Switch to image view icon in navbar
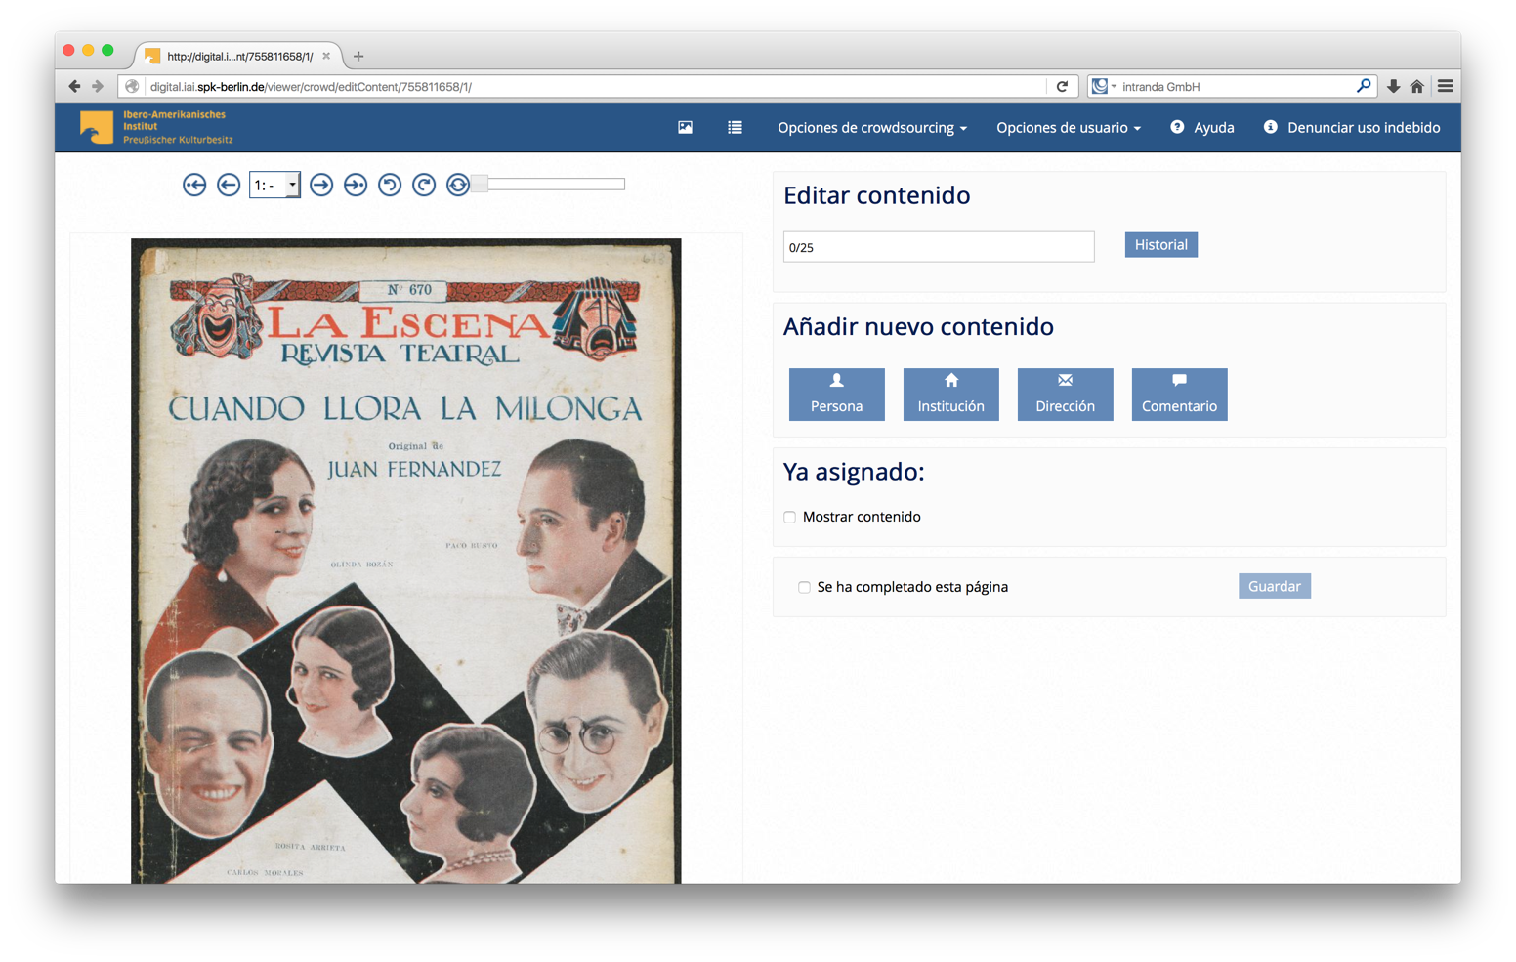The height and width of the screenshot is (962, 1516). tap(686, 127)
